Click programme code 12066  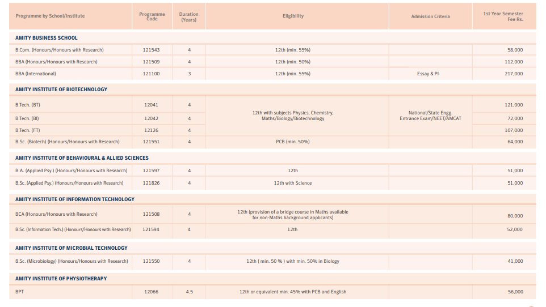coord(151,292)
